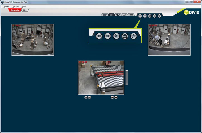The width and height of the screenshot is (202, 133).
Task: Step back with arrow below conveyor view
Action: point(112,97)
